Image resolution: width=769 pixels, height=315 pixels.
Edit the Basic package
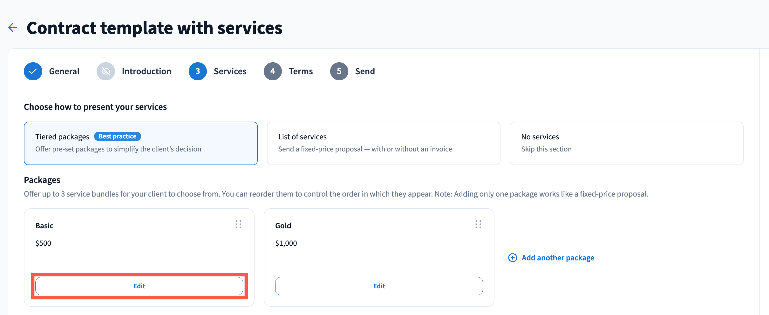[x=139, y=286]
